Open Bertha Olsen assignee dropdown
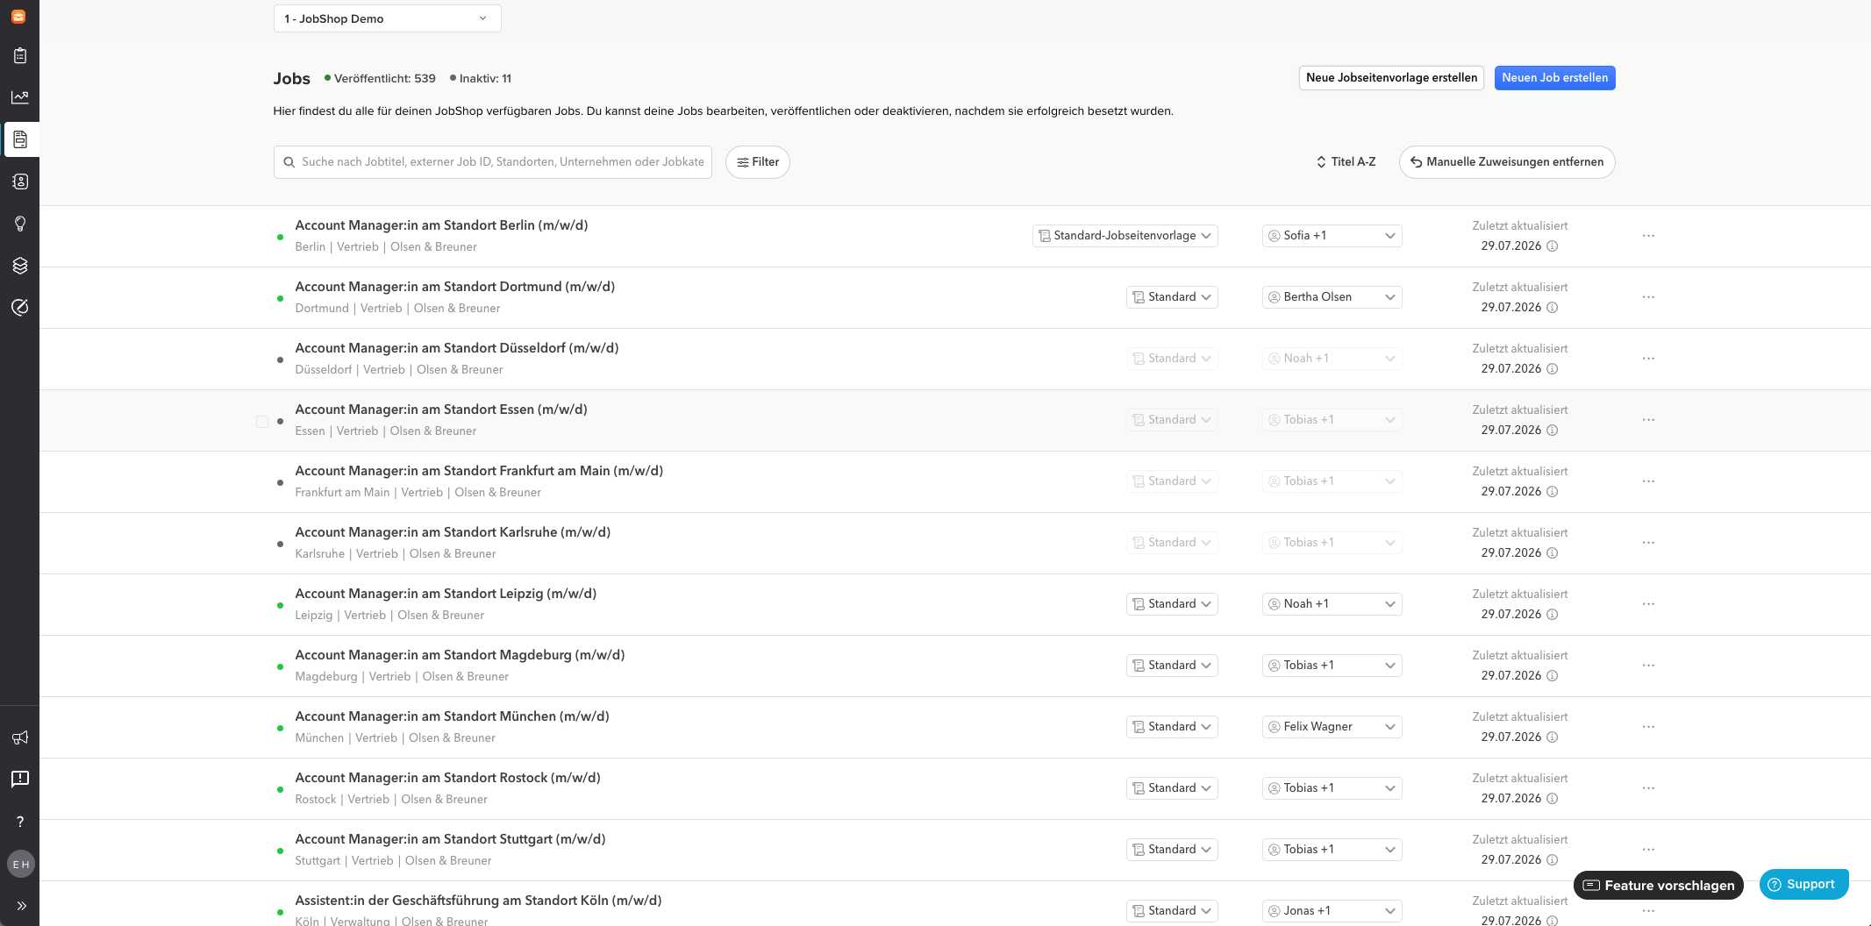This screenshot has width=1871, height=926. pos(1332,297)
